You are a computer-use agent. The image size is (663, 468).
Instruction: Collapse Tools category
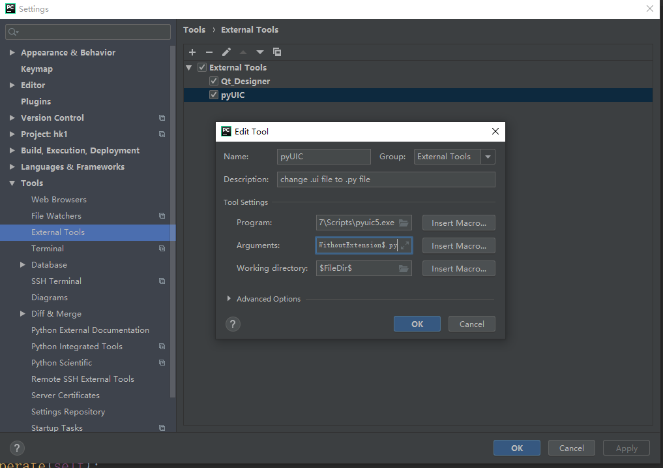[x=12, y=183]
